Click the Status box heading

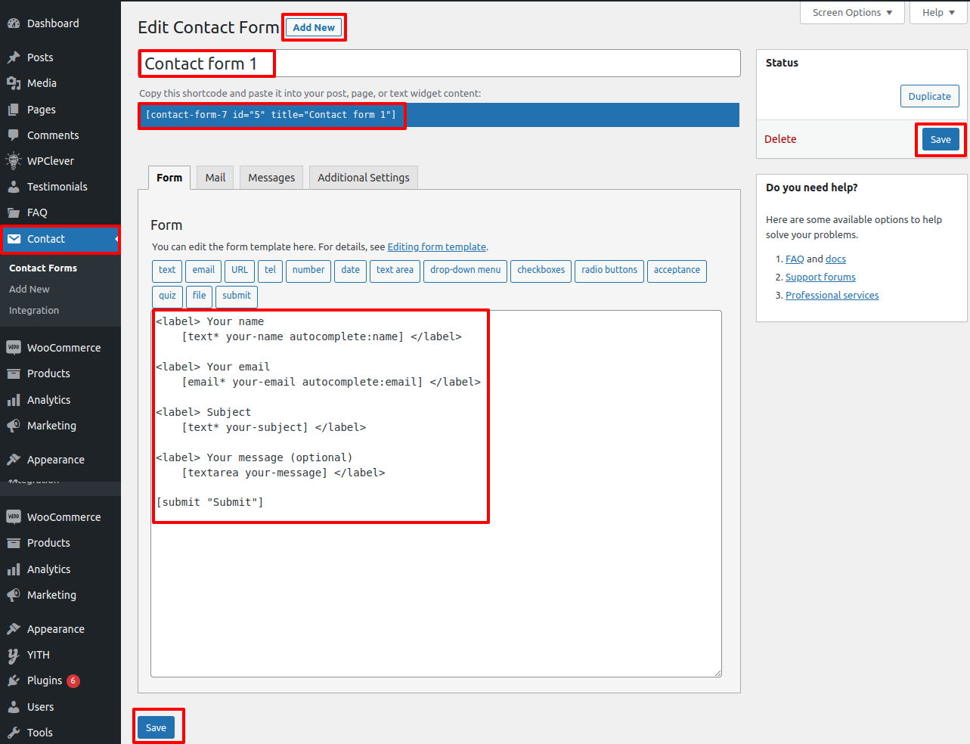tap(782, 63)
